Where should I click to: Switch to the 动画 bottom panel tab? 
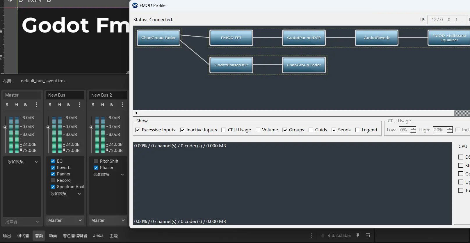(x=53, y=236)
